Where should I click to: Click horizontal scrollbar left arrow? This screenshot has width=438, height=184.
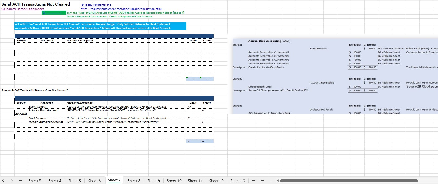tap(277, 181)
